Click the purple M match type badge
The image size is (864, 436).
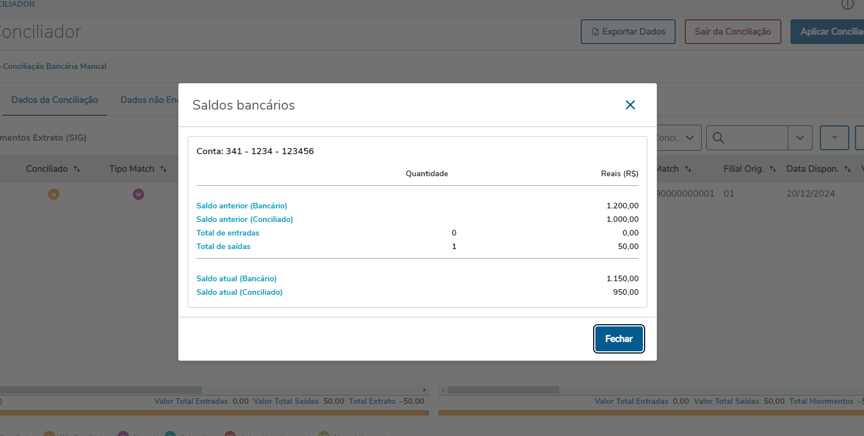pyautogui.click(x=138, y=194)
